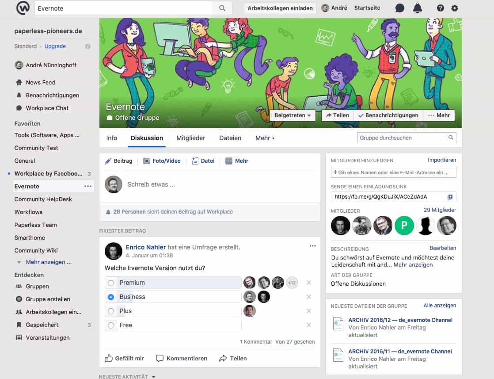Screen dimensions: 494x379
Task: Remove the Free poll option
Action: [x=309, y=325]
